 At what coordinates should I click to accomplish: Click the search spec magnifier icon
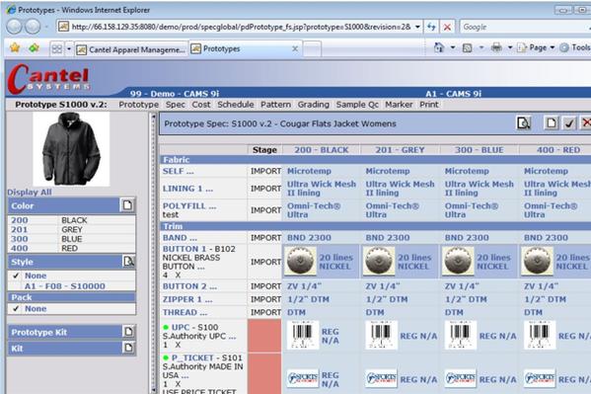[524, 123]
